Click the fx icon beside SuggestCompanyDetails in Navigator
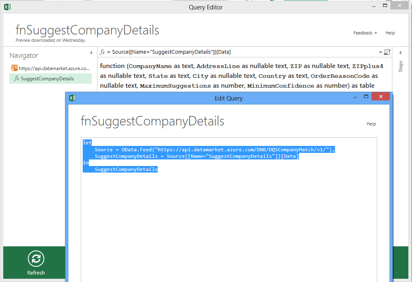The width and height of the screenshot is (412, 282). [16, 78]
